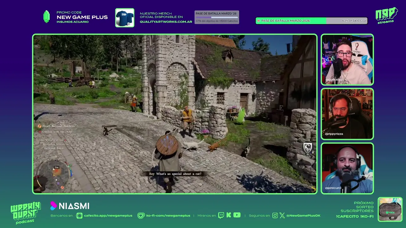Click the main gameplay video area
Screen dimensions: 406x228
click(174, 114)
